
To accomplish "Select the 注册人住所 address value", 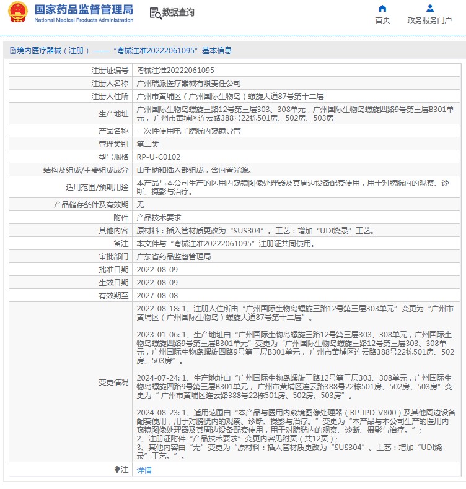I will (230, 97).
